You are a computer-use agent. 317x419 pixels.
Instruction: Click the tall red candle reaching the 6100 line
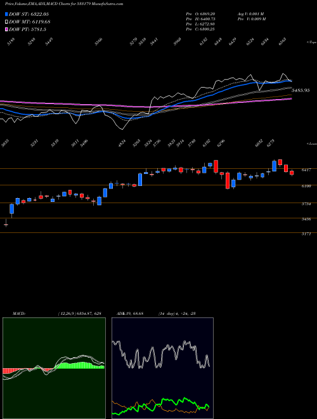pyautogui.click(x=228, y=181)
